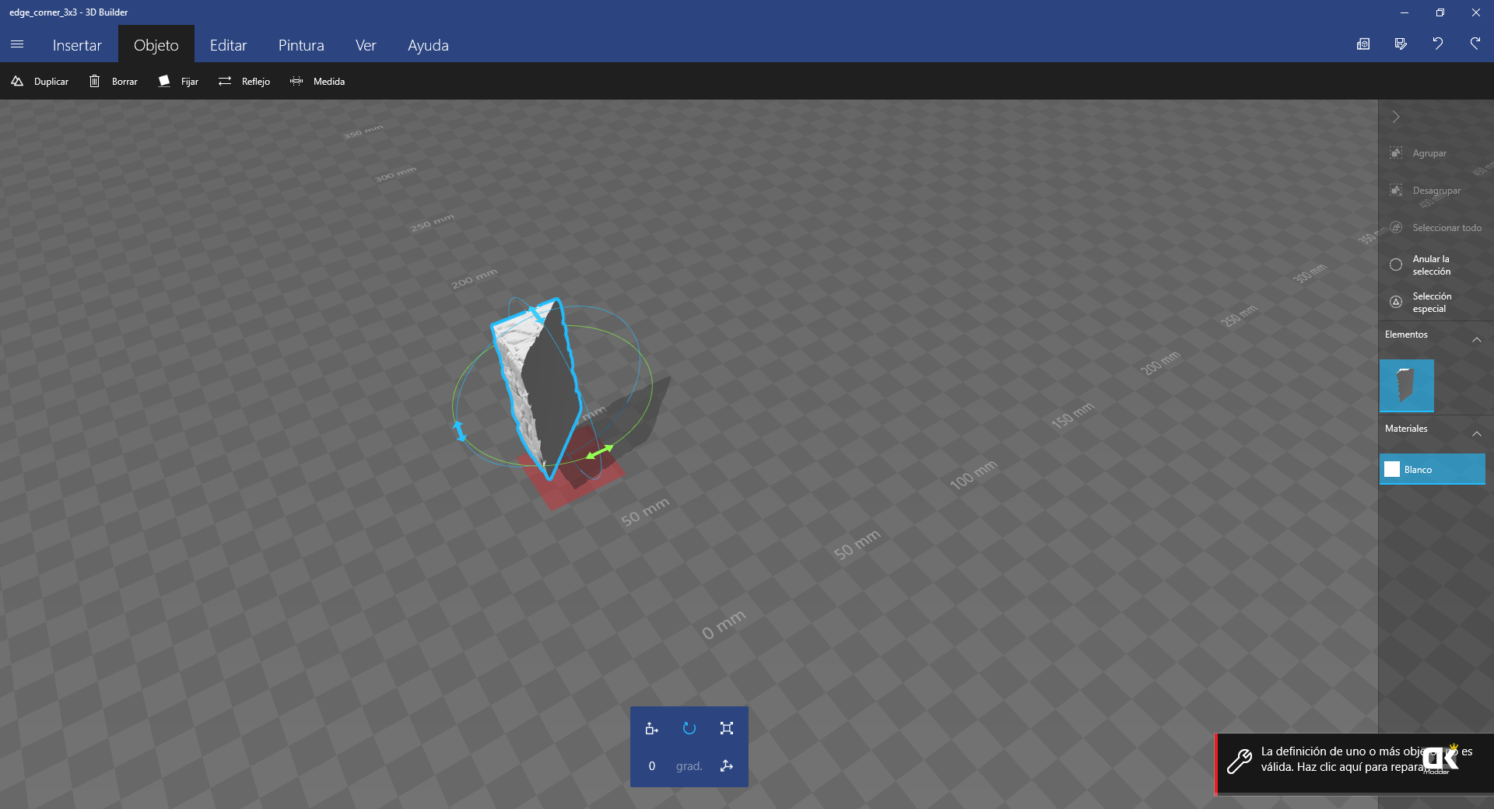This screenshot has width=1494, height=809.
Task: Collapse the Materiales section
Action: point(1477,433)
